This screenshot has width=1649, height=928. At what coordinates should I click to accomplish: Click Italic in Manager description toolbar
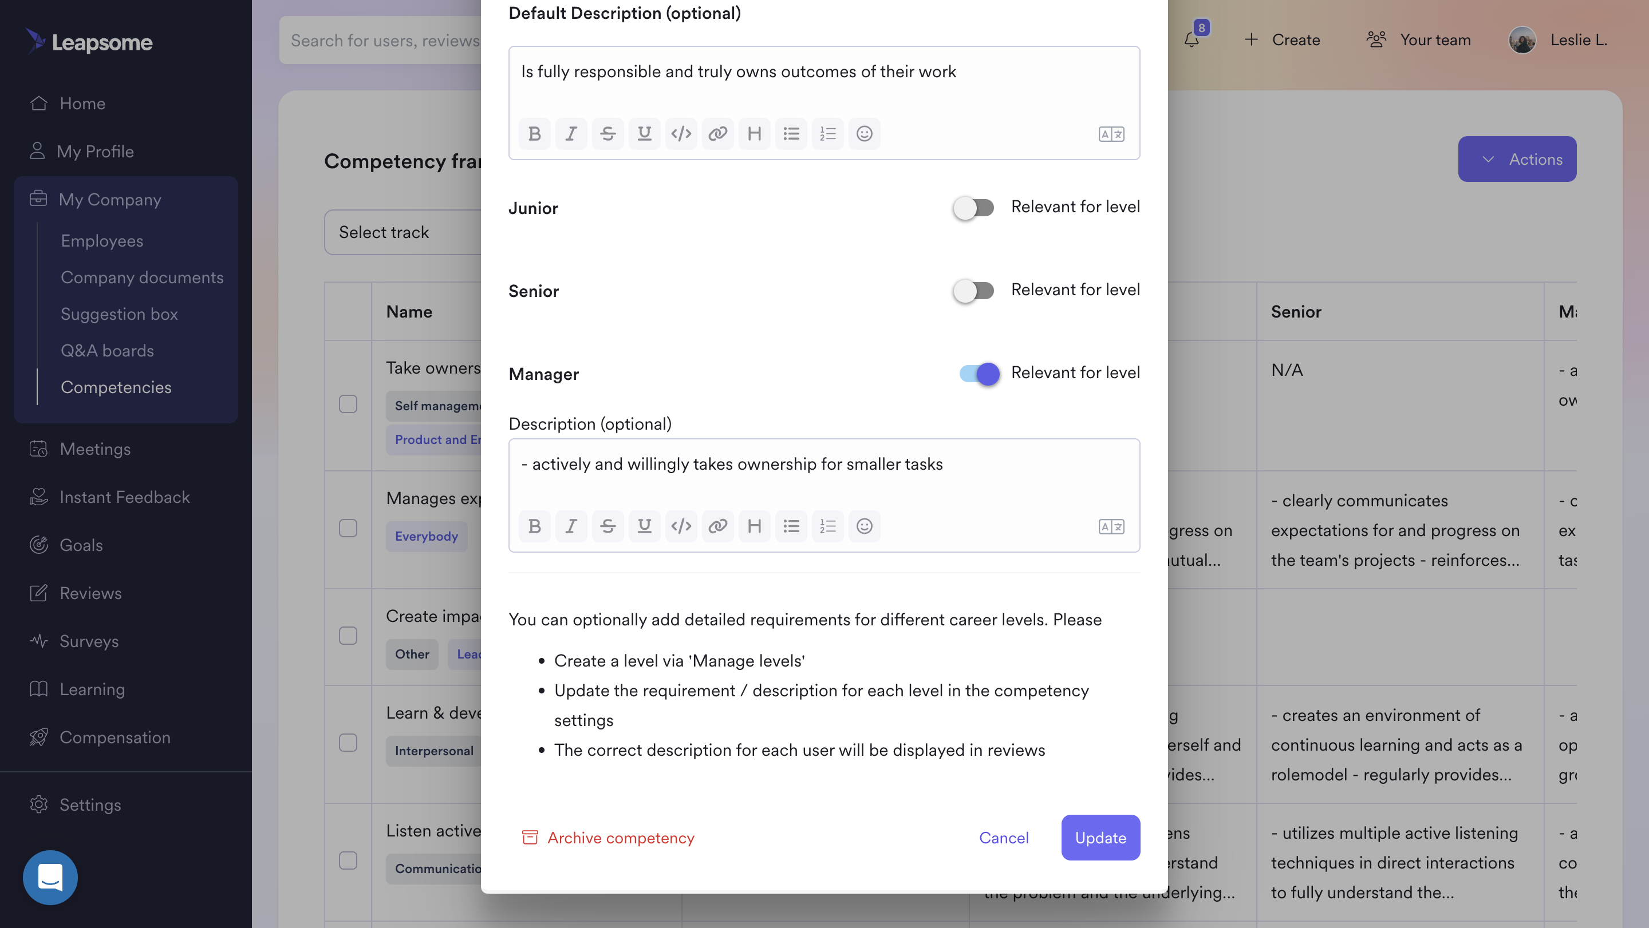[571, 526]
